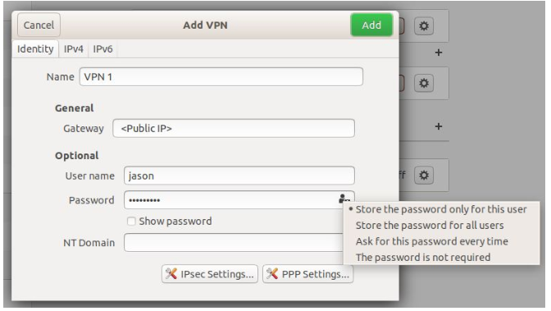
Task: Click the Gateway input field
Action: click(234, 128)
